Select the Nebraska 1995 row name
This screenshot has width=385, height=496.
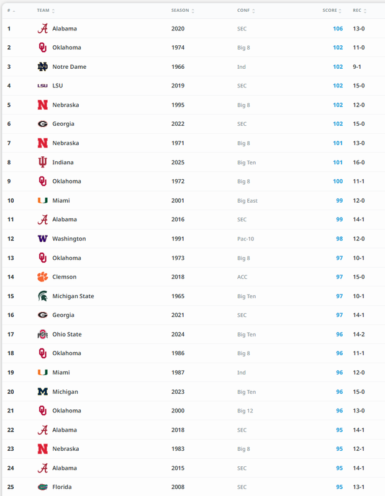coord(66,105)
